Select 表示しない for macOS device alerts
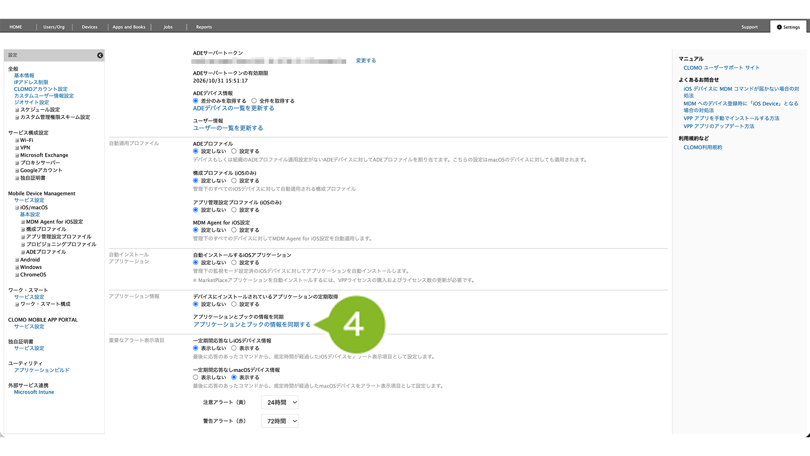Viewport: 810px width, 456px height. (x=195, y=378)
